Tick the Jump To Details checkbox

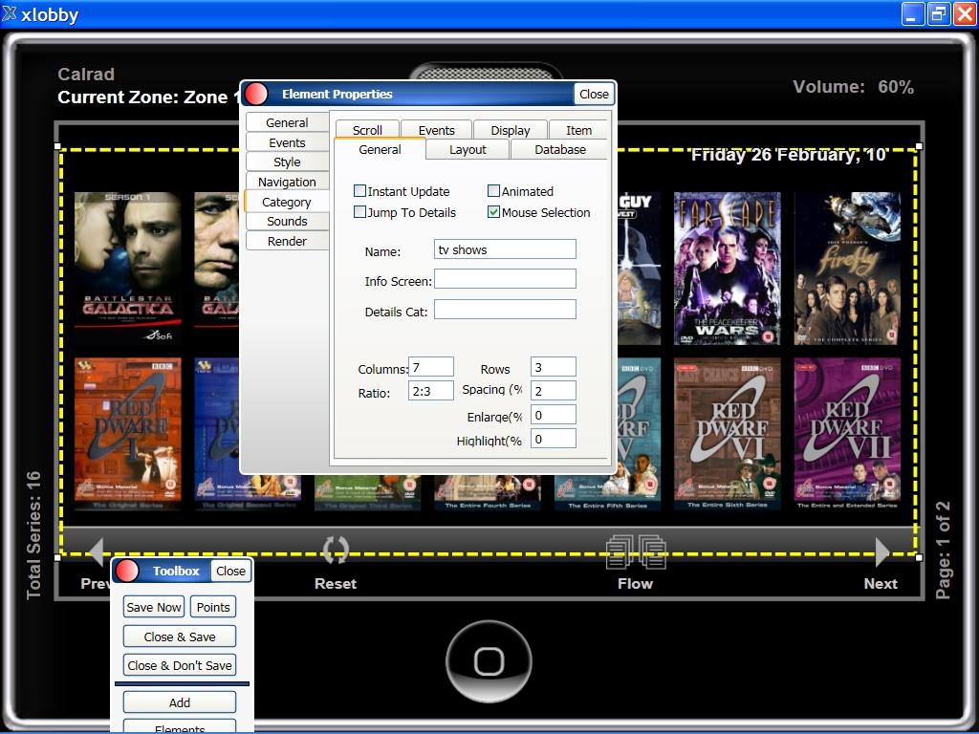coord(359,212)
